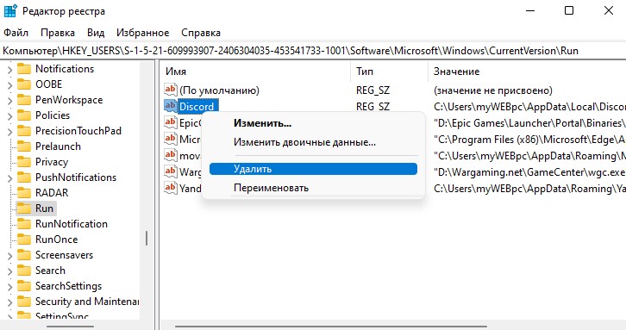This screenshot has width=626, height=330.
Task: Expand the OOBE tree node
Action: [10, 85]
